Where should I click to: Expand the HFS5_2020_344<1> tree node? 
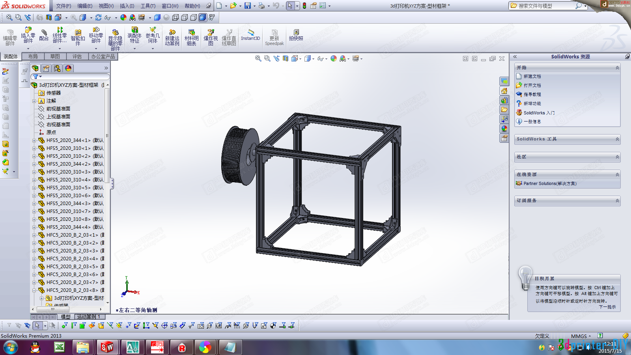[x=34, y=140]
